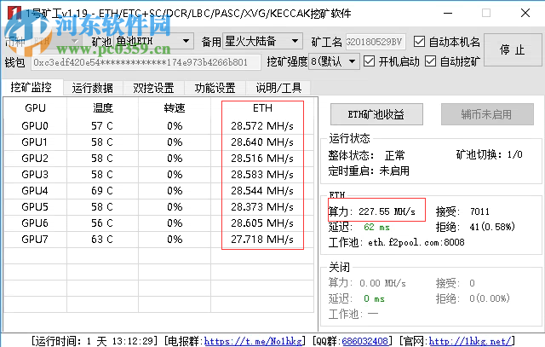
Task: Click hashrate 28.516 MH/s for GPU2
Action: click(262, 159)
